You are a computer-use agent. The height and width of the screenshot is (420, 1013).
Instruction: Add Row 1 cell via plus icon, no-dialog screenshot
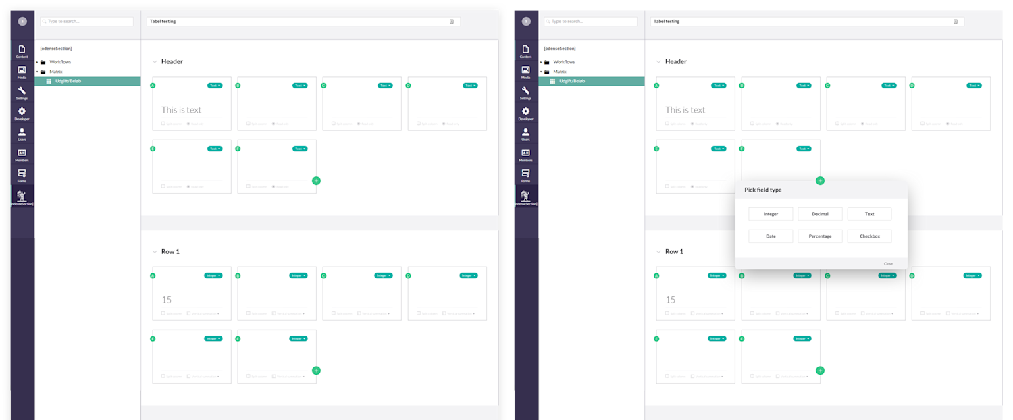click(316, 370)
